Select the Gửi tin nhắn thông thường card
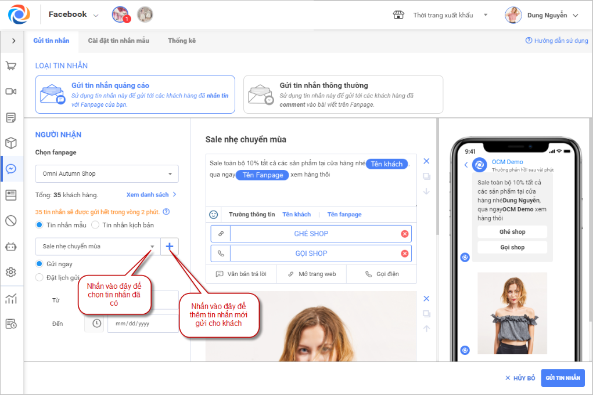The image size is (593, 395). (x=343, y=95)
